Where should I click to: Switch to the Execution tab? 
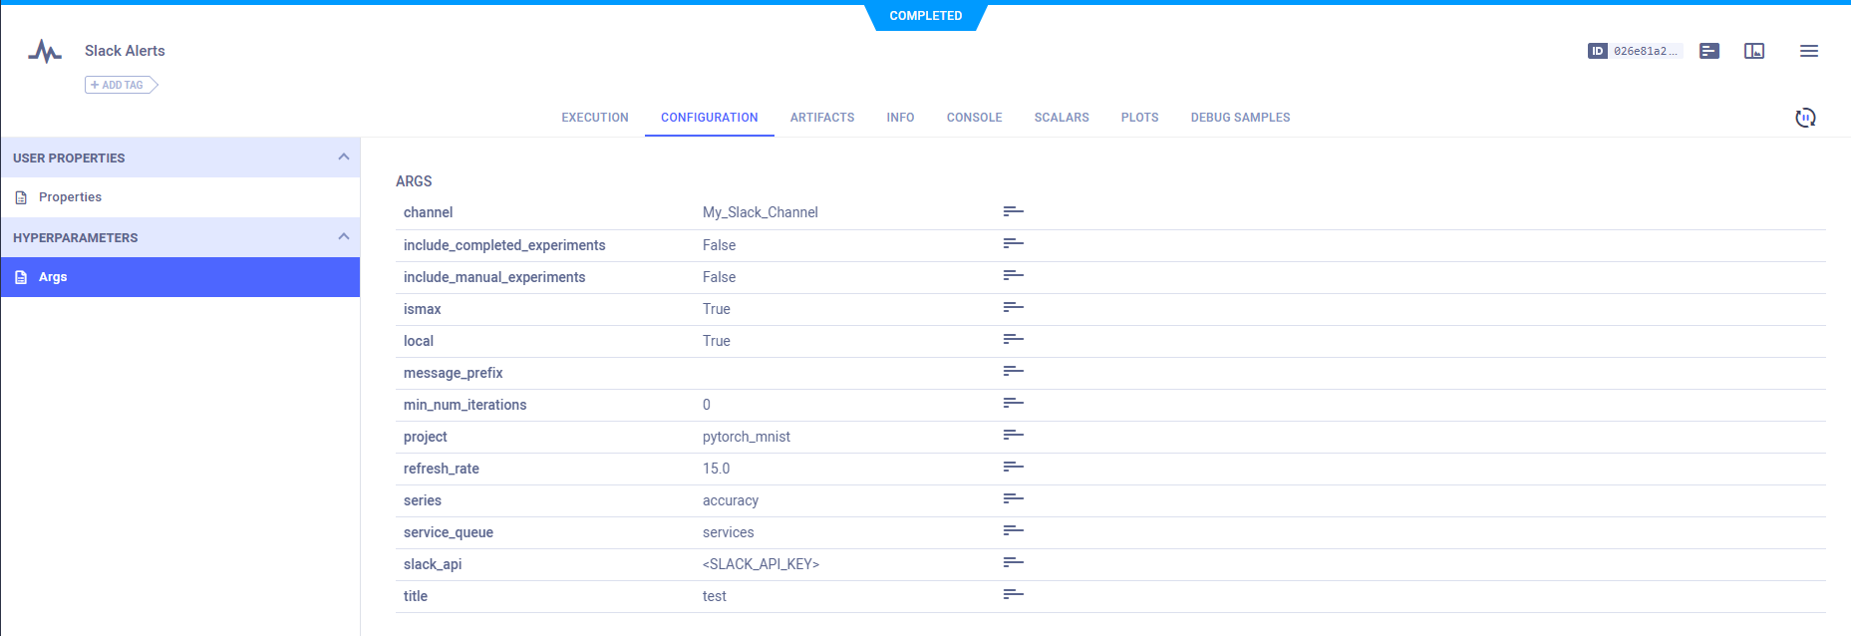594,118
